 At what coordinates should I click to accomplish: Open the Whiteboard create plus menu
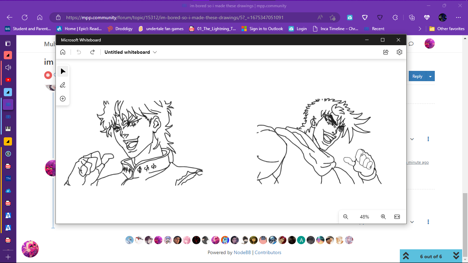click(63, 99)
